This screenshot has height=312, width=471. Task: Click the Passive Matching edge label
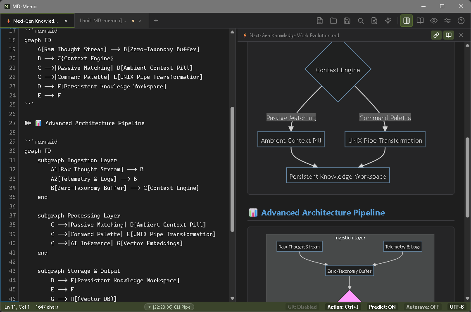tap(291, 118)
